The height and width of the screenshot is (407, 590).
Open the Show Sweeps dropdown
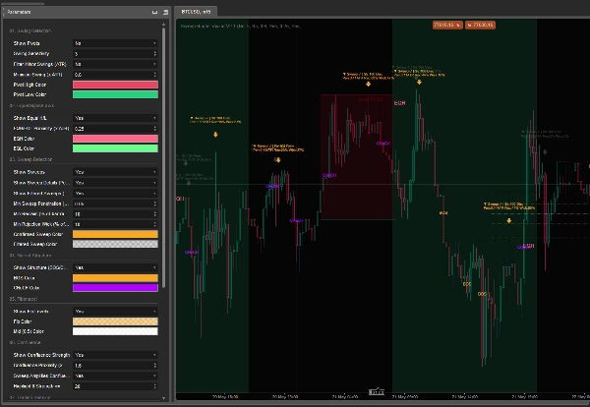point(115,172)
